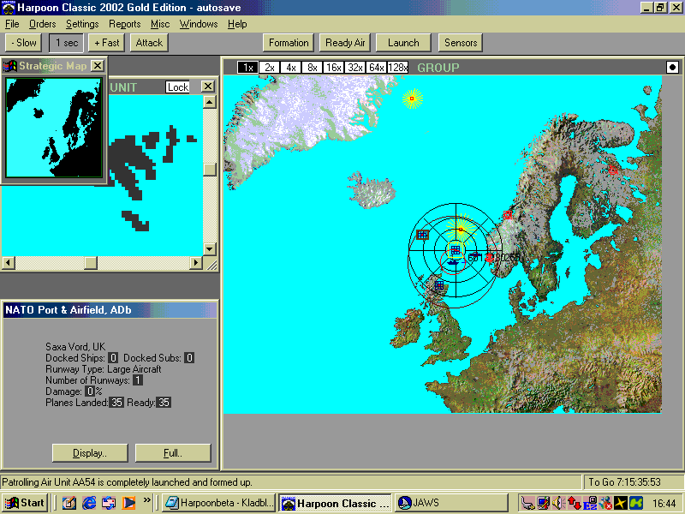The width and height of the screenshot is (685, 514).
Task: Click the first quick launch desktop icon
Action: tap(69, 503)
